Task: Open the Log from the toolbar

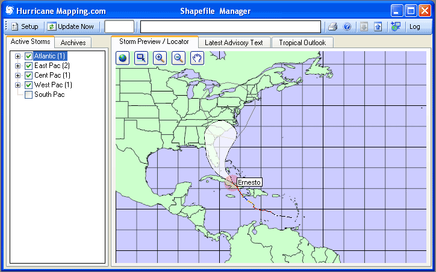Action: (414, 26)
